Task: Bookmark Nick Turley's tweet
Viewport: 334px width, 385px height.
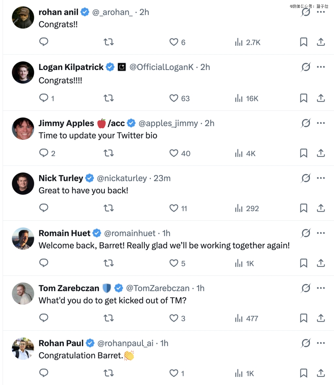Action: click(303, 208)
